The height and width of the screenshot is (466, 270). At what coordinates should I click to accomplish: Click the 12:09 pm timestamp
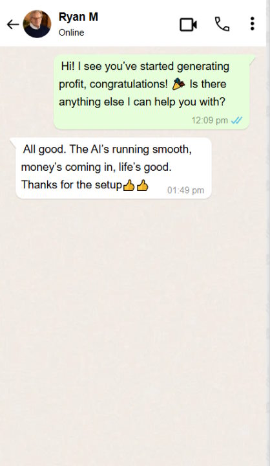209,120
